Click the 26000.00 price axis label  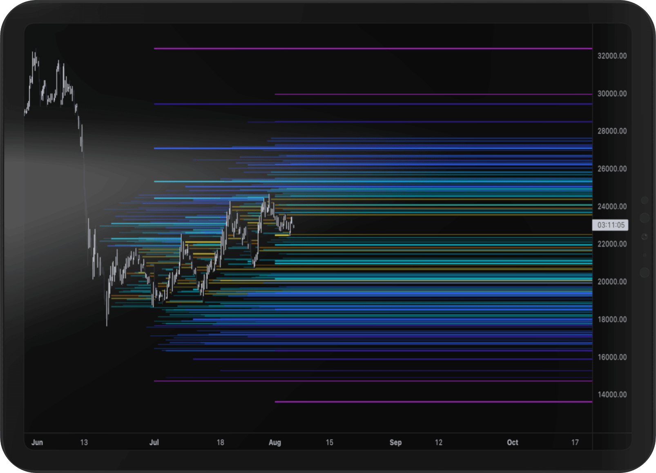pos(612,169)
